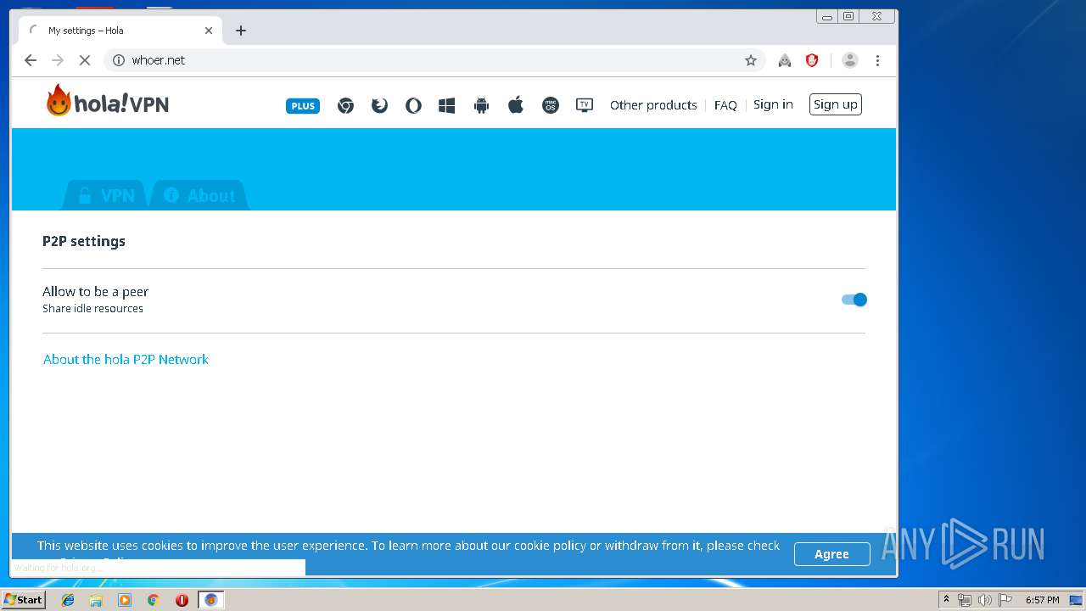Select the My settings – Hola browser tab

click(x=119, y=31)
